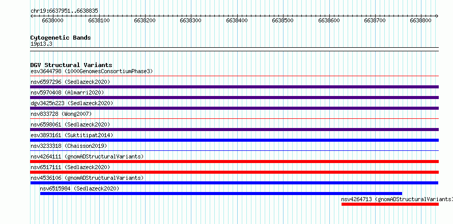Screen dimensions: 453x224
Task: Click the purple bar for dgv3425n223
Action: tap(234, 108)
